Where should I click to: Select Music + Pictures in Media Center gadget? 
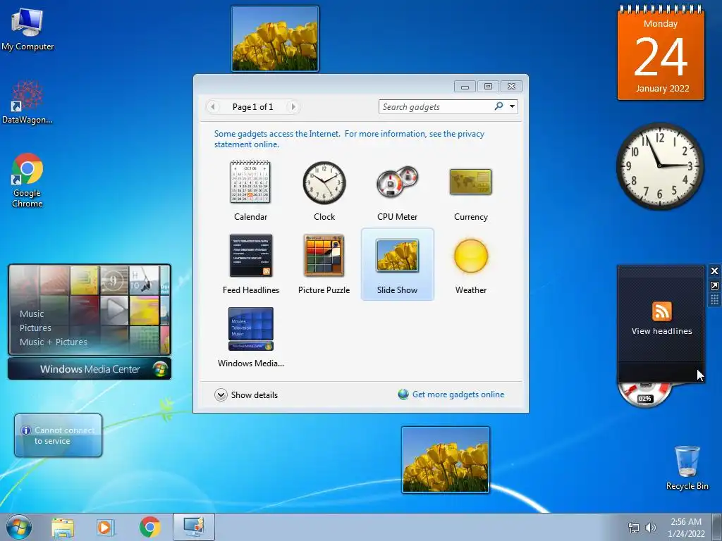[x=54, y=342]
